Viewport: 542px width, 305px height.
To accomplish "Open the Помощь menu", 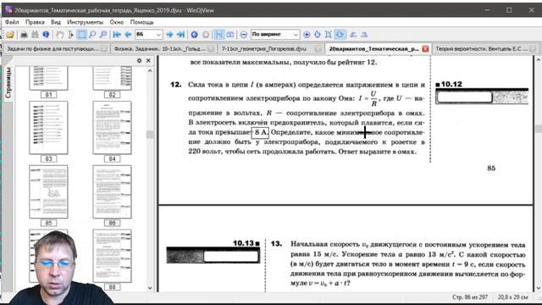I will (x=141, y=22).
